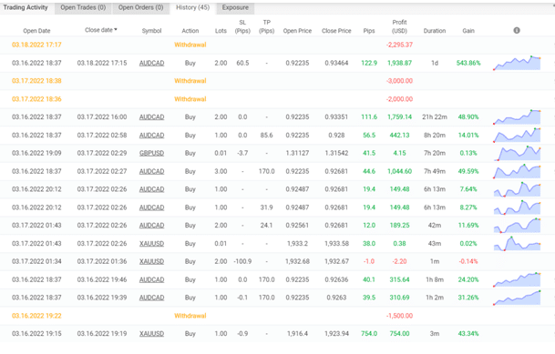This screenshot has width=555, height=354.
Task: Switch to the Trading Activity tab
Action: point(26,7)
